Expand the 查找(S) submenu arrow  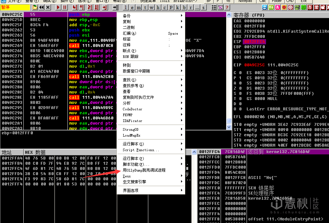tap(181, 80)
